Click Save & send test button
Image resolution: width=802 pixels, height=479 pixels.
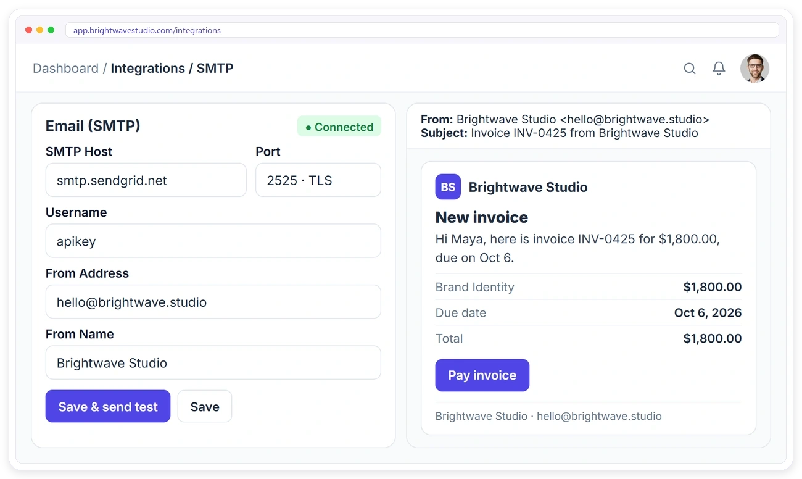(x=108, y=406)
